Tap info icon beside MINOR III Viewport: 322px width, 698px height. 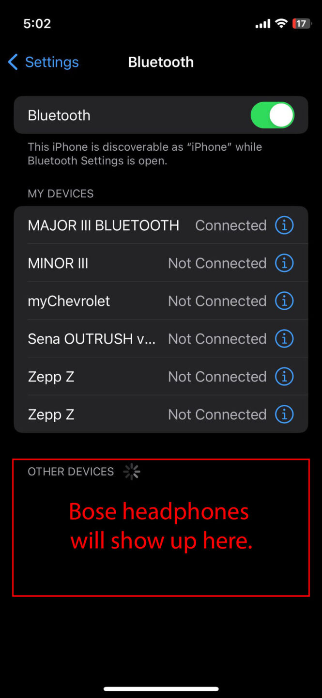click(x=284, y=263)
